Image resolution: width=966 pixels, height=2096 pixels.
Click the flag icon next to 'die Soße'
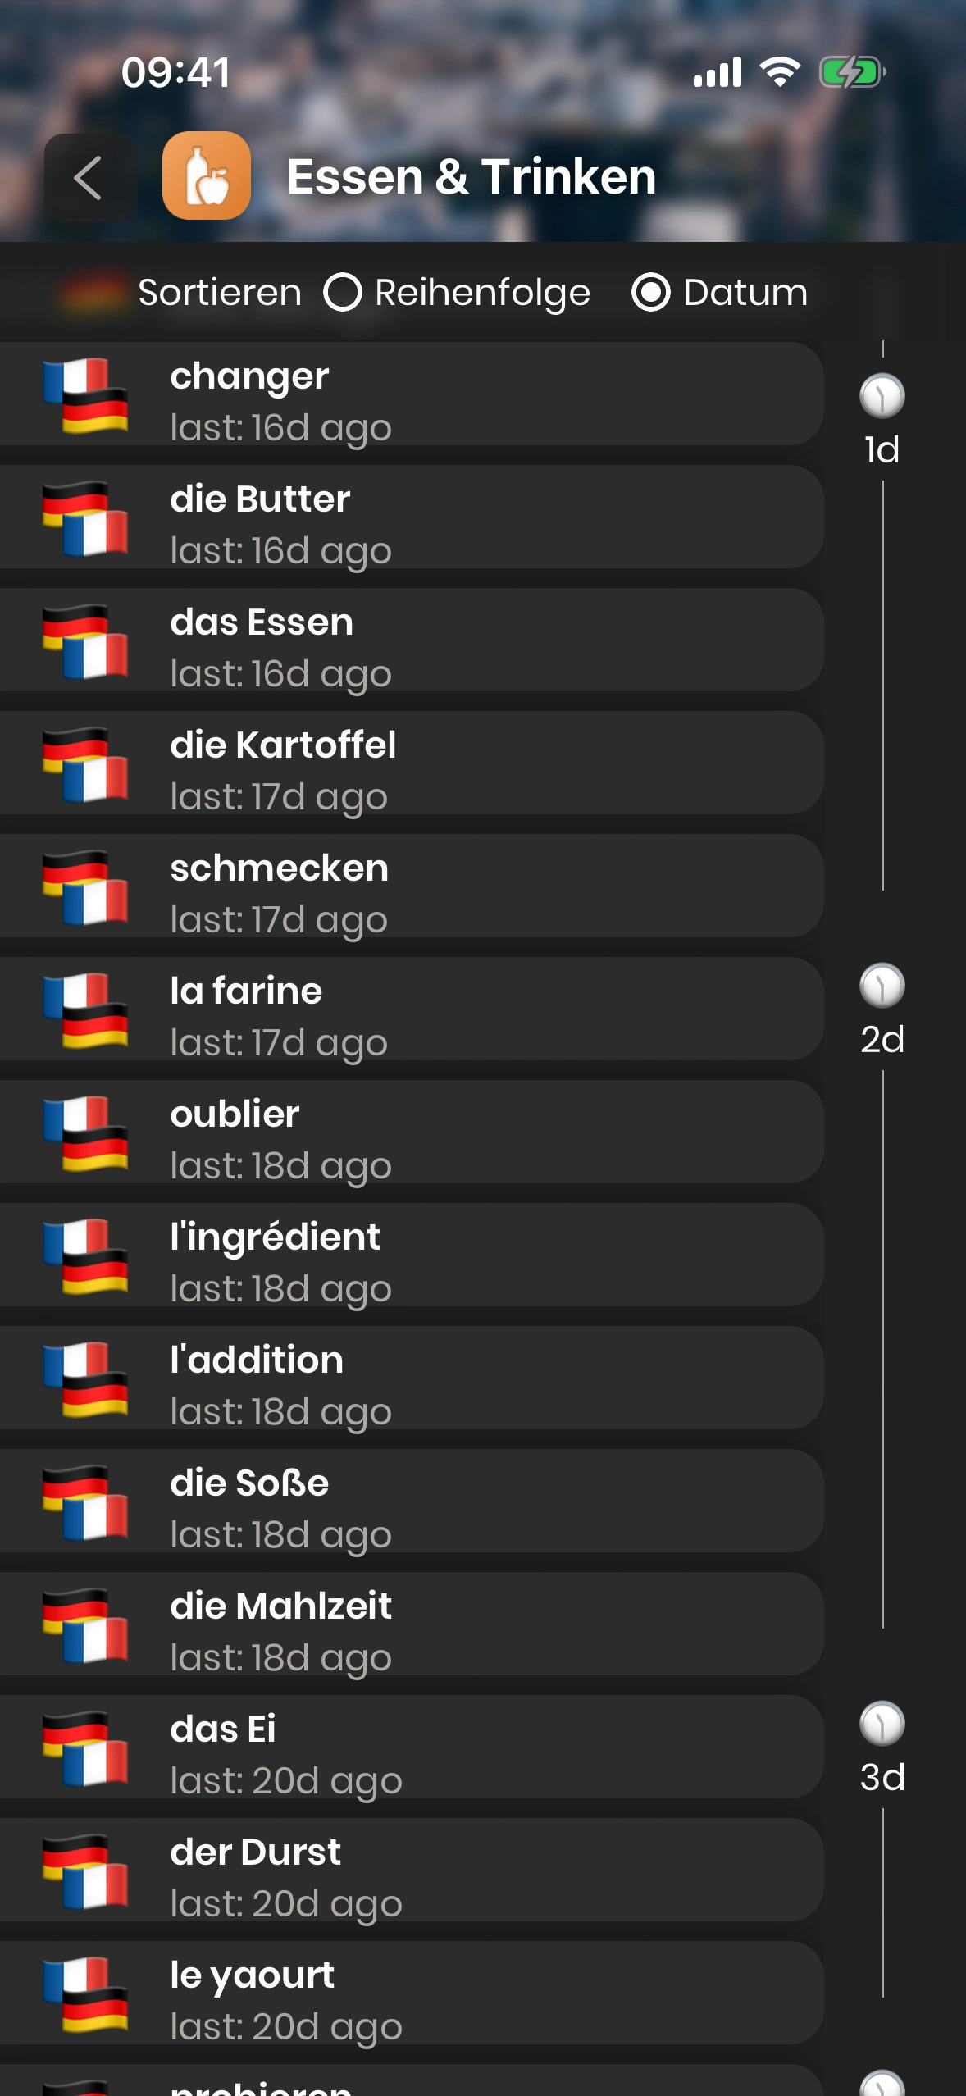85,1502
